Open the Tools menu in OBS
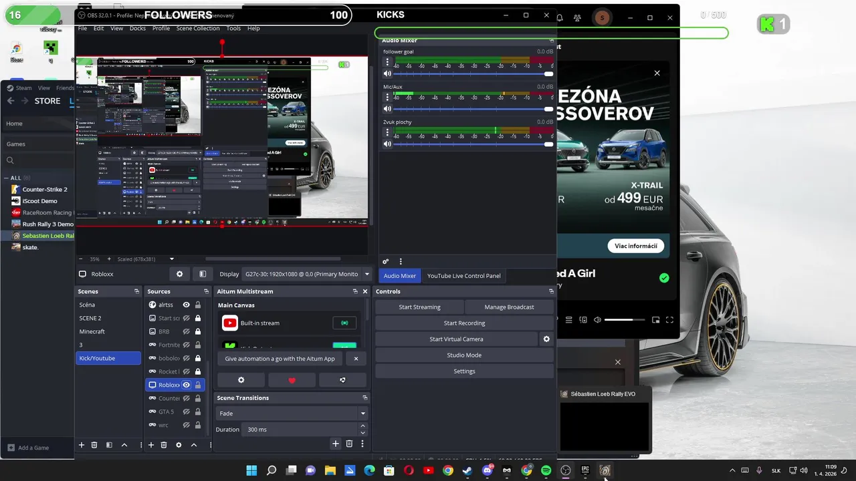The width and height of the screenshot is (856, 481). (233, 28)
